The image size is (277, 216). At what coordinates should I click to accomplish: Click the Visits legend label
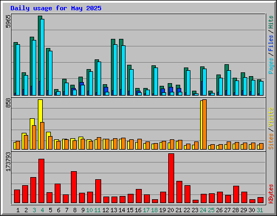point(271,118)
